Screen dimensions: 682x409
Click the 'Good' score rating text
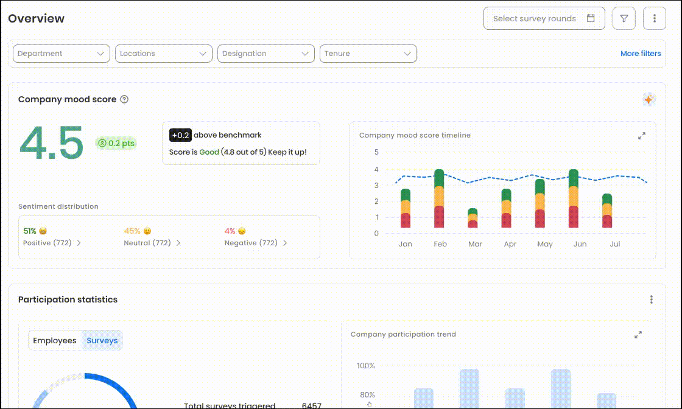209,152
